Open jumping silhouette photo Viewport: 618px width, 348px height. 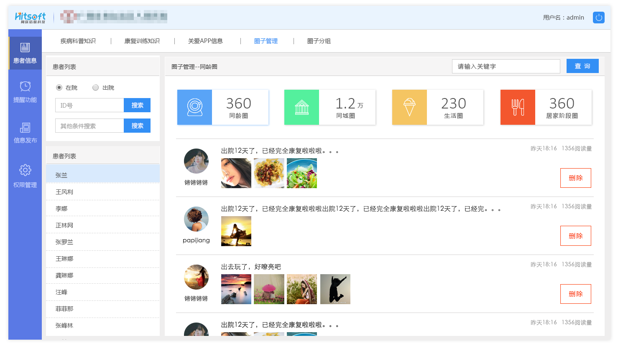point(335,289)
